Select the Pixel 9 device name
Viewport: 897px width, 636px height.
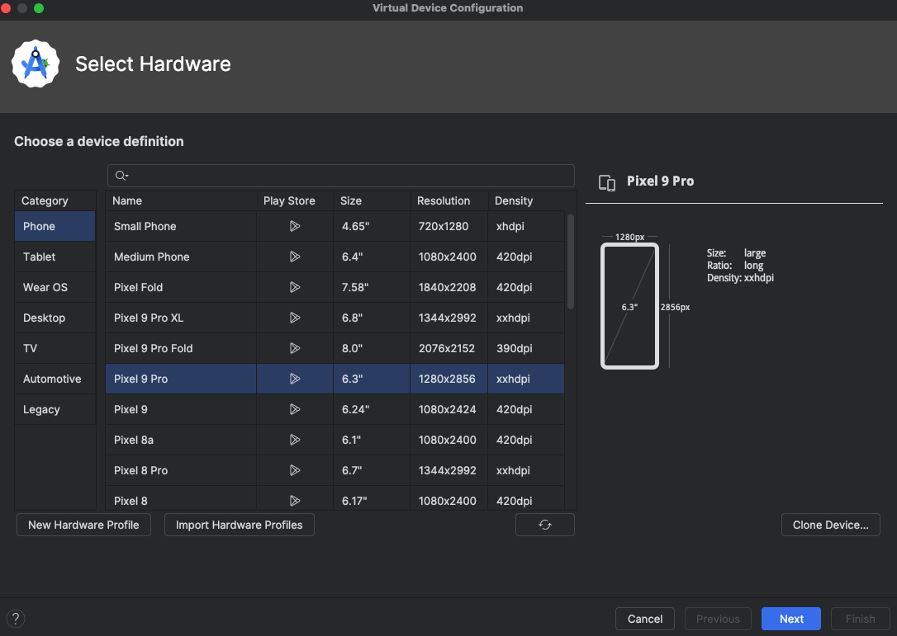click(131, 409)
